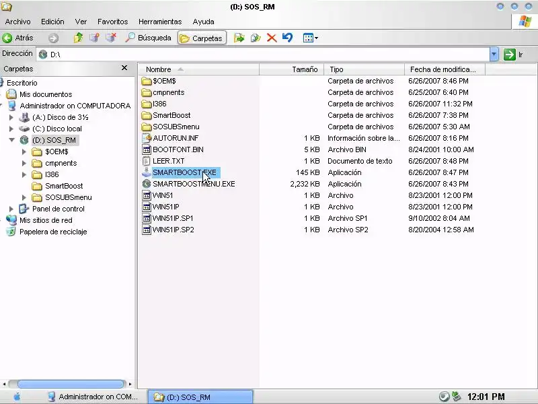
Task: Select Administrador on COMPUTADORA tree node
Action: point(75,106)
